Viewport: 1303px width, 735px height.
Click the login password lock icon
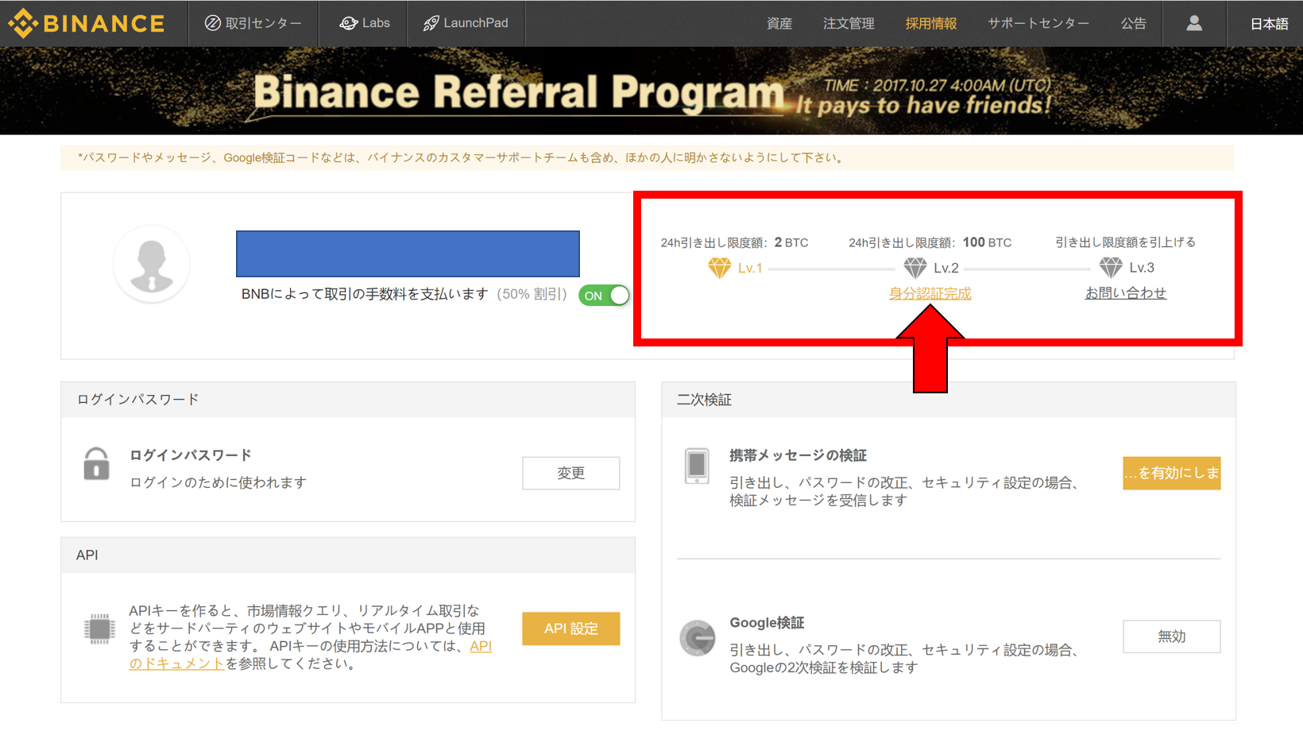[x=97, y=464]
